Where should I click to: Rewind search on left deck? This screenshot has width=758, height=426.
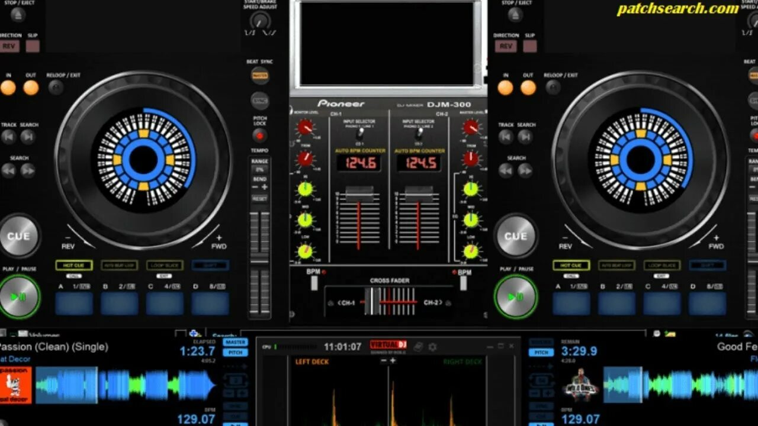click(x=8, y=170)
